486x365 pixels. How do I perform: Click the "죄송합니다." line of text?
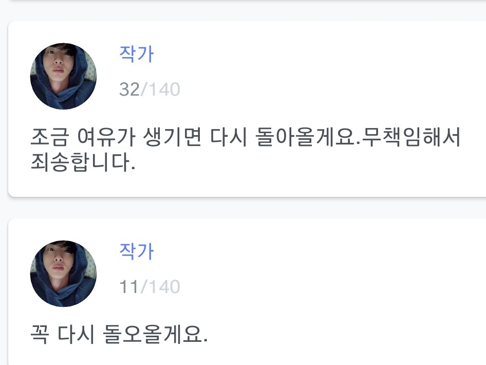(x=83, y=162)
